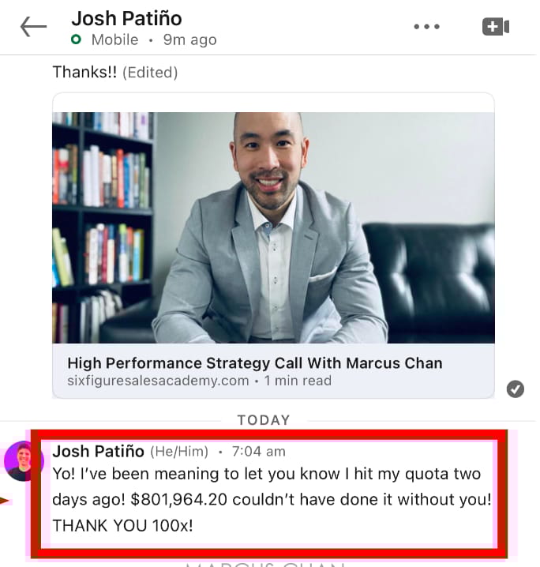Tap the (He/Him) pronoun label

pos(179,452)
